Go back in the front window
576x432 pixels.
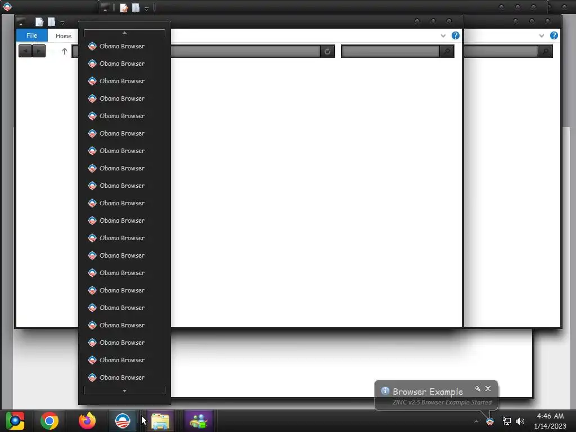25,51
